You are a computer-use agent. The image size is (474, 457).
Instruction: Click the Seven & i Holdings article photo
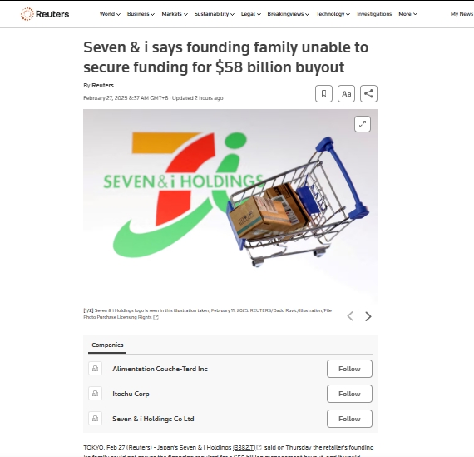tap(230, 206)
